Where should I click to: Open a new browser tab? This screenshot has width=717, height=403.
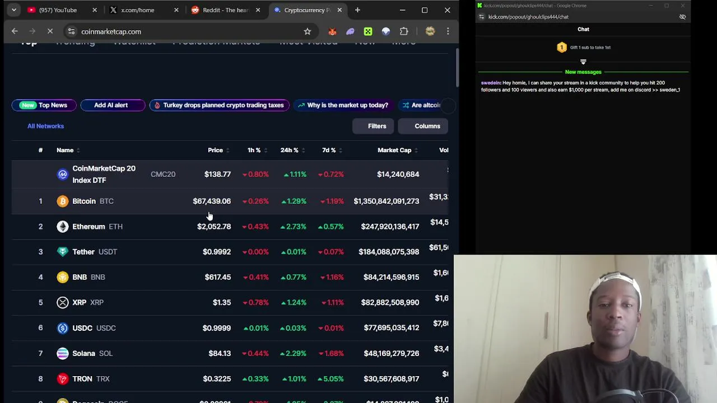pos(357,10)
